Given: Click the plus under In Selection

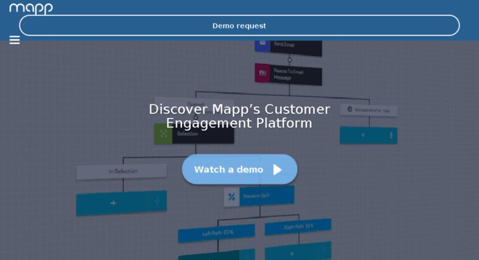Looking at the screenshot, I should coord(113,203).
